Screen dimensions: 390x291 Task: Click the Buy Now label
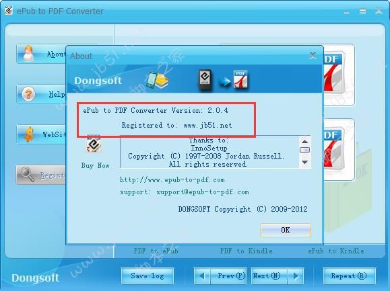(95, 165)
